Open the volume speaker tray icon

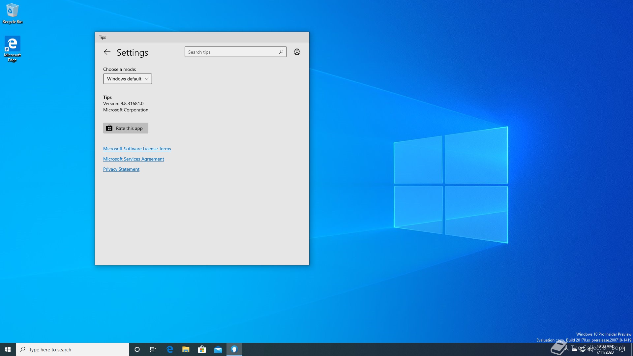[x=590, y=349]
